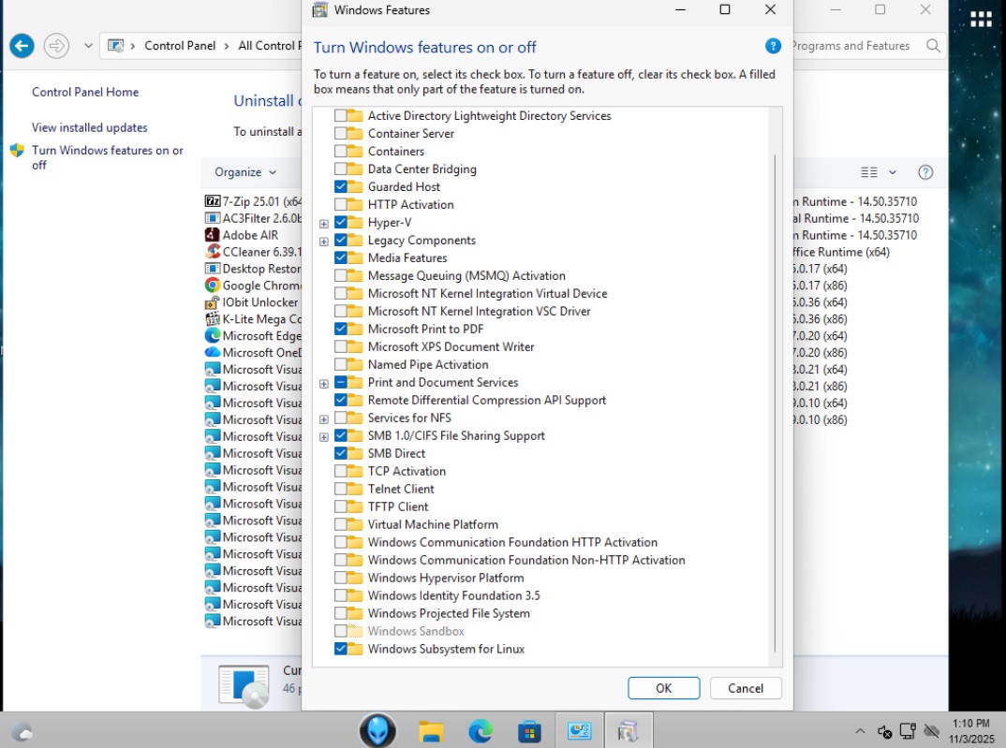This screenshot has height=748, width=1006.
Task: Click the search magnifier in Programs and Features
Action: [x=933, y=46]
